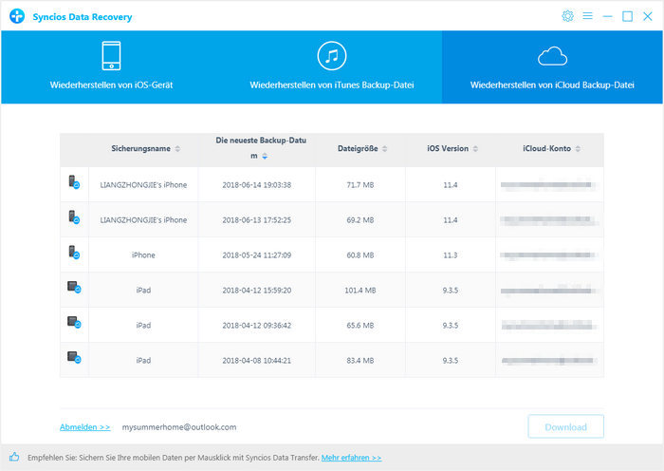Click the Abmelden >> link

(84, 427)
